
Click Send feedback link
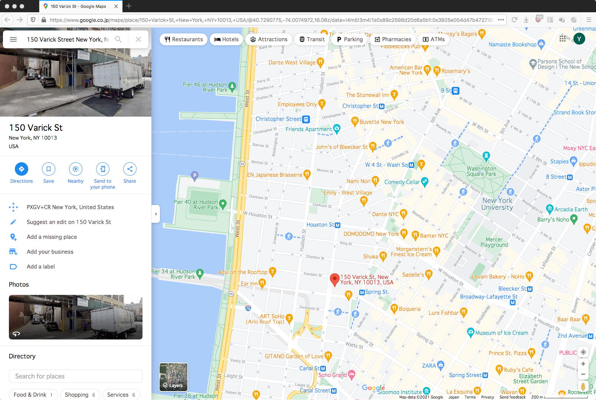tap(513, 397)
